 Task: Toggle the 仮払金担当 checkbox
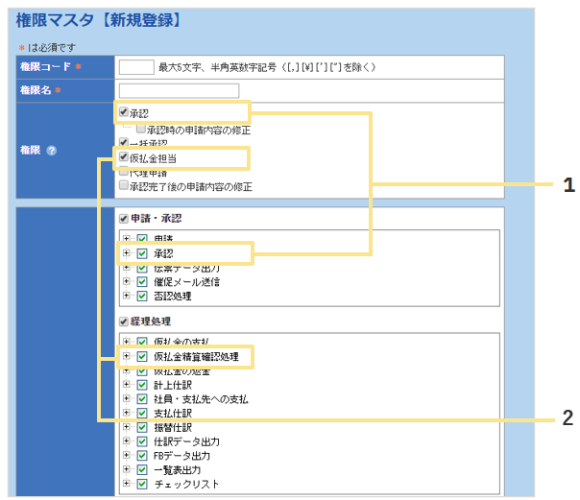click(x=123, y=156)
